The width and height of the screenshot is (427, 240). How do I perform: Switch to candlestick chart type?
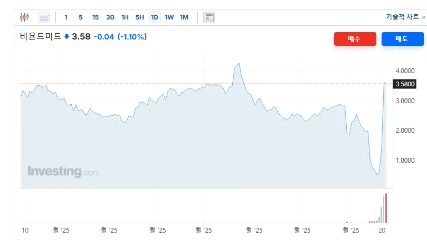[24, 17]
